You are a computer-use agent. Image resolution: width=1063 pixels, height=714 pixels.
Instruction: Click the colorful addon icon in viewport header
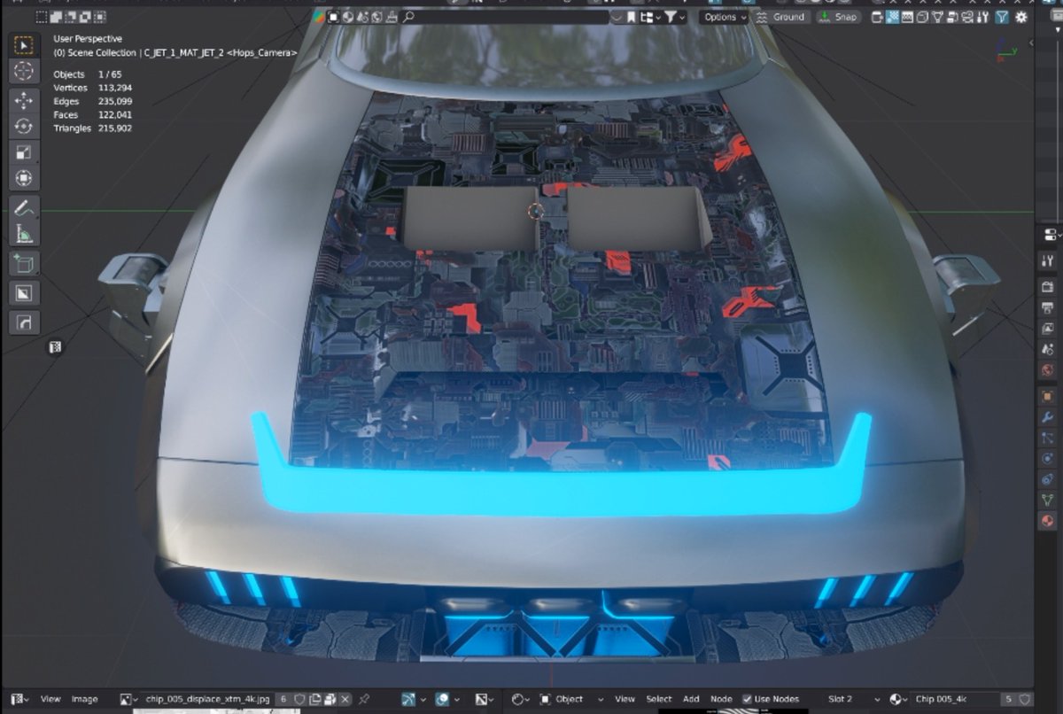click(x=320, y=17)
